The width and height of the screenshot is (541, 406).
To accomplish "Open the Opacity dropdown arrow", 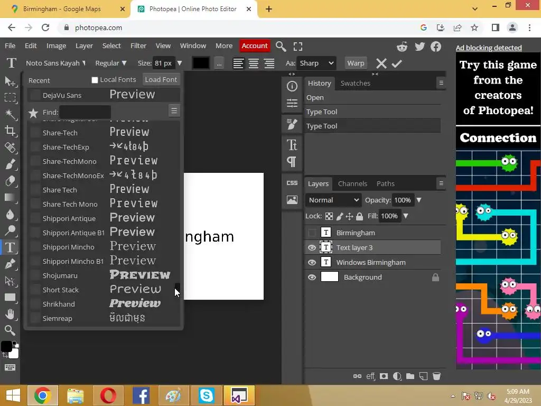I will point(419,200).
